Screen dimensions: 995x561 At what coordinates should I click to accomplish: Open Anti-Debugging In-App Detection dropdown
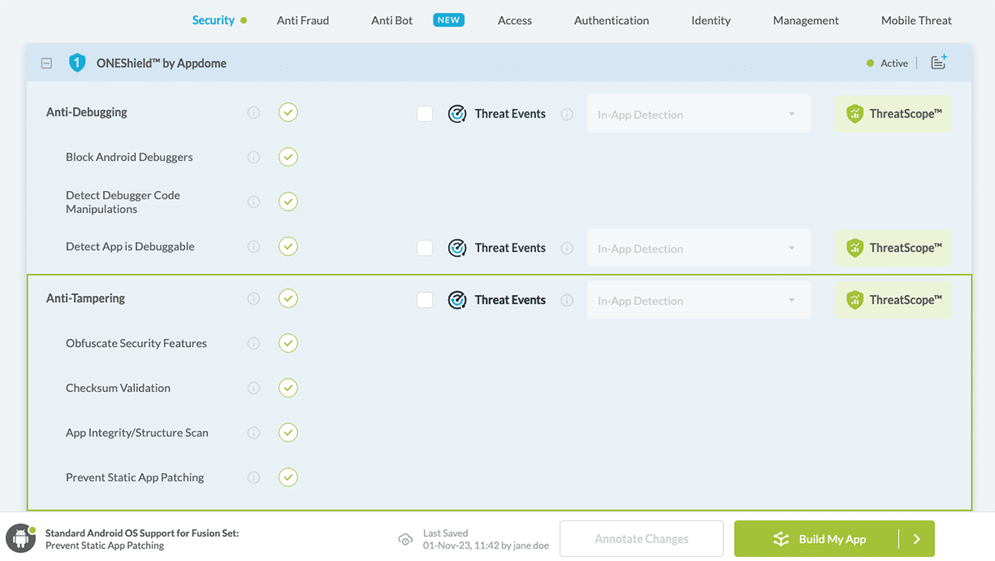(698, 114)
